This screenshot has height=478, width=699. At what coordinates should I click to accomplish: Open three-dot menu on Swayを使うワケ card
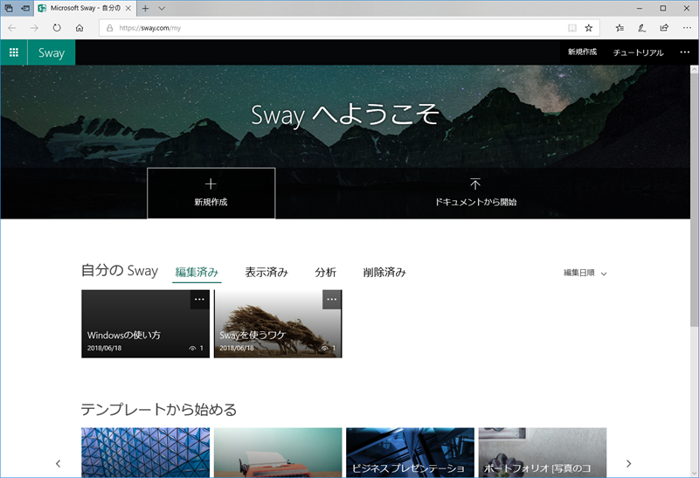tap(331, 300)
